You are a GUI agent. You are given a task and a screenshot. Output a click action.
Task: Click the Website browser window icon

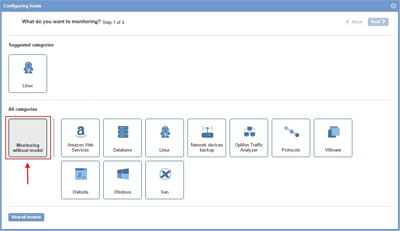click(x=81, y=174)
